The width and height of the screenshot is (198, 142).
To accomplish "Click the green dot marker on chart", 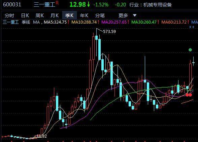I will coord(190,50).
